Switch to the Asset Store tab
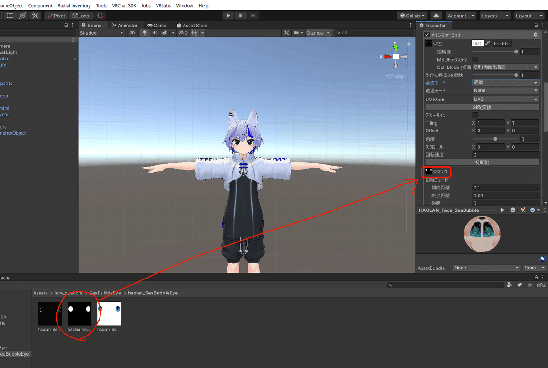This screenshot has height=368, width=548. (x=192, y=26)
